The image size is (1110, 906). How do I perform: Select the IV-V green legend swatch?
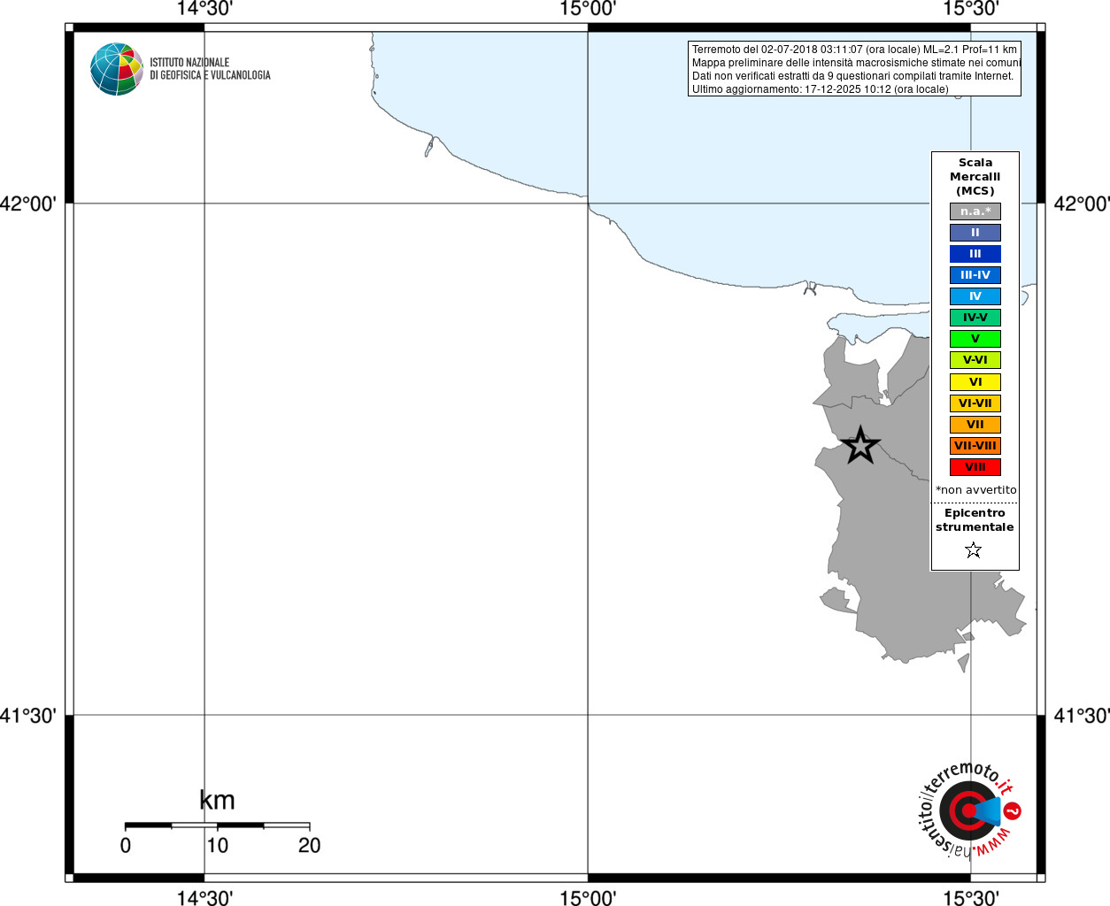click(x=975, y=318)
